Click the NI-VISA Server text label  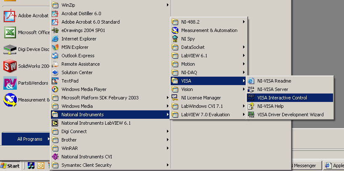pos(273,89)
